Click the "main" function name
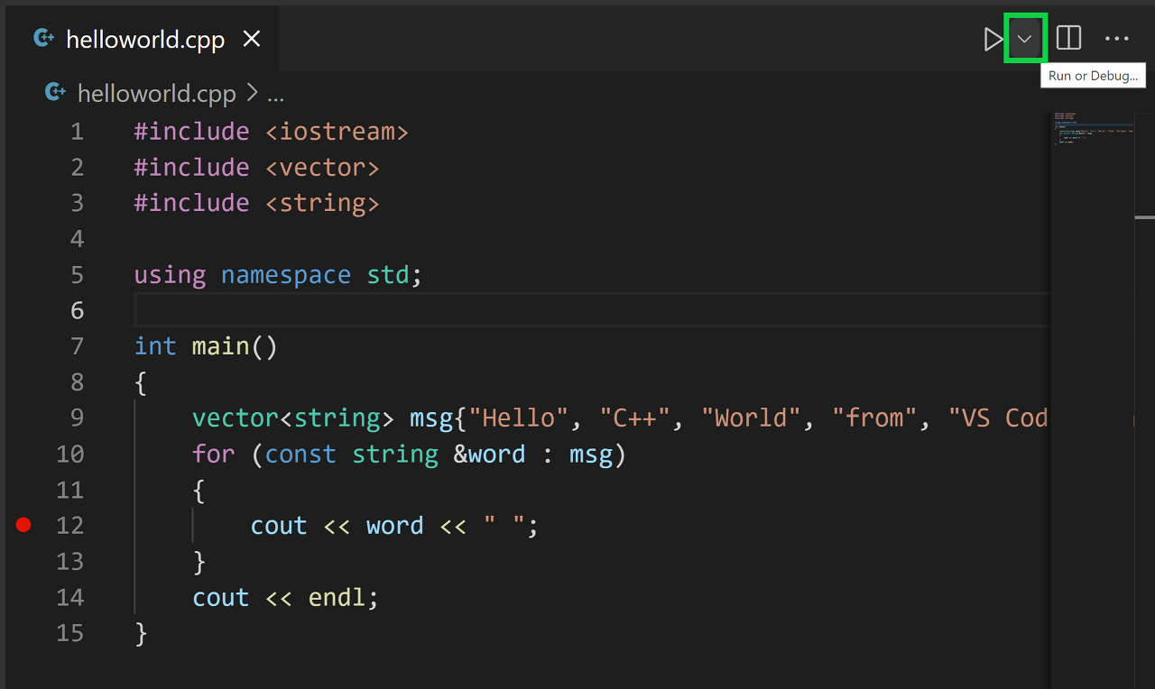1155x689 pixels. coord(220,346)
